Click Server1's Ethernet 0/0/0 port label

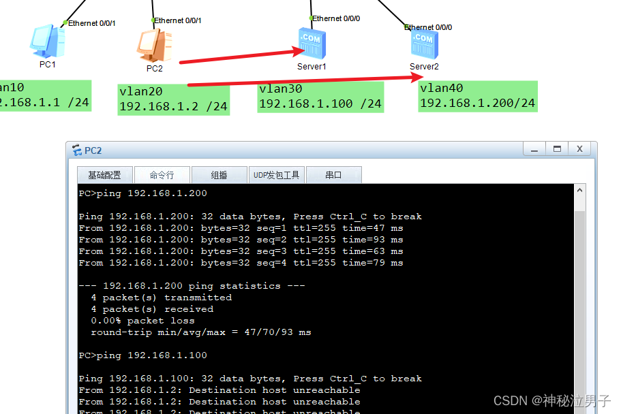coord(336,18)
